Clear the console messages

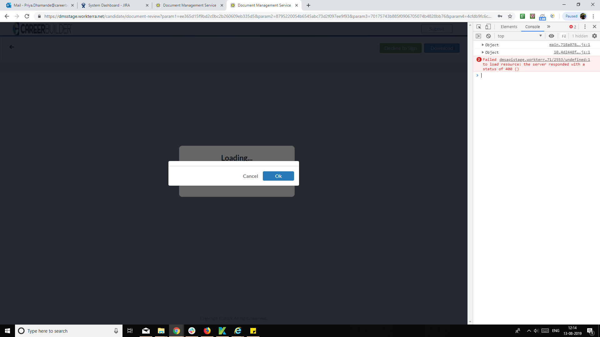[x=488, y=36]
